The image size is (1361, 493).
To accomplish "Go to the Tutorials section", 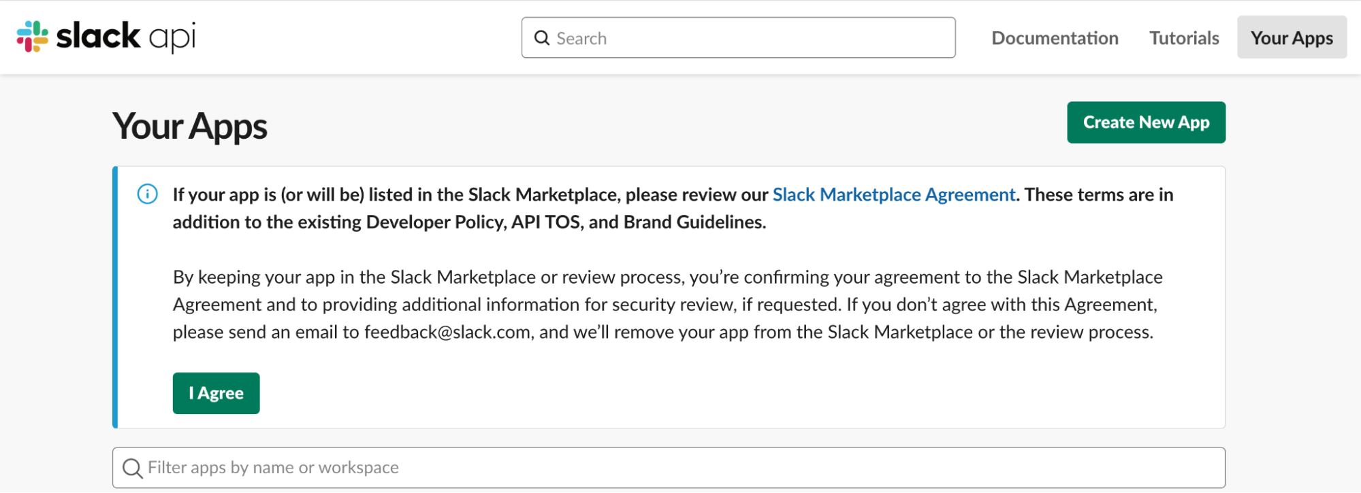I will [x=1184, y=38].
